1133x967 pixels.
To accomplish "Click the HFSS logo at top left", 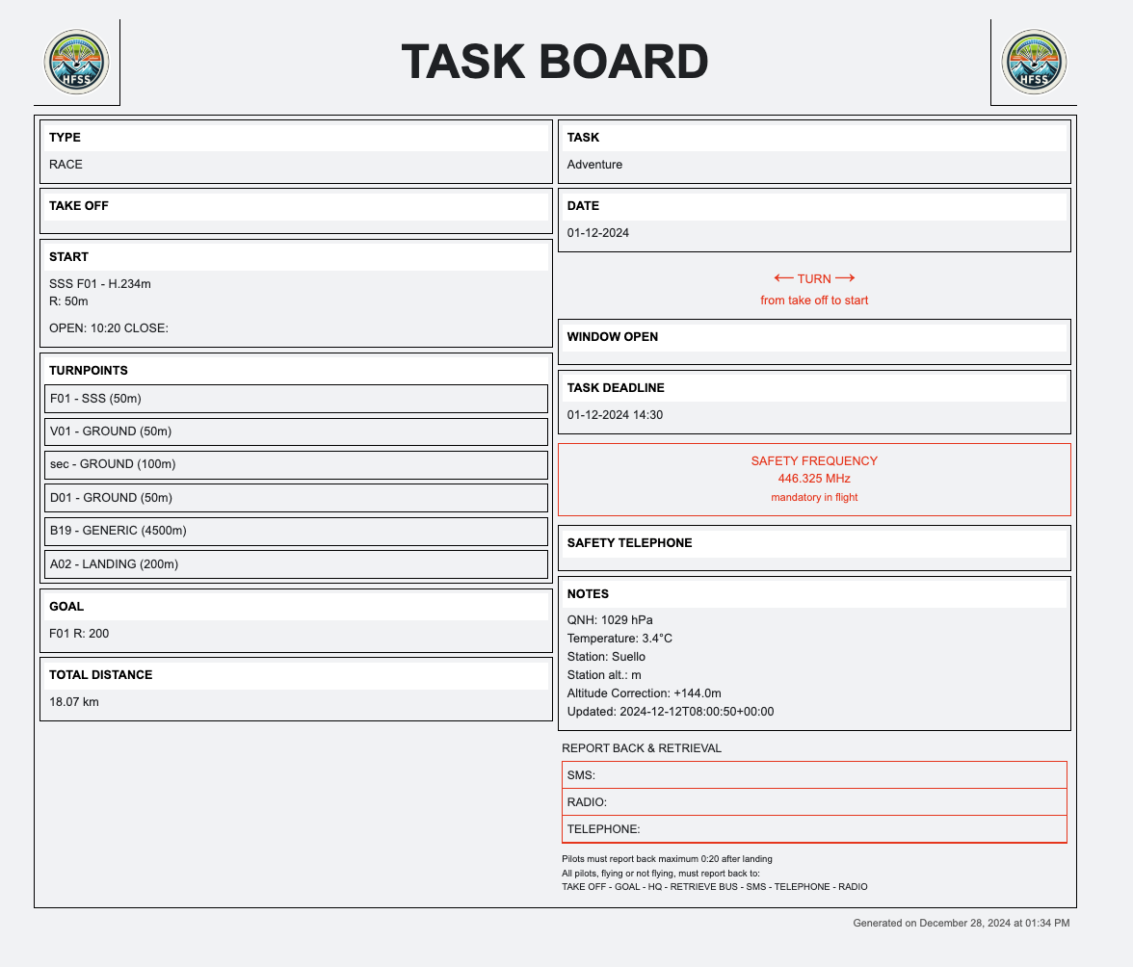I will [x=77, y=62].
